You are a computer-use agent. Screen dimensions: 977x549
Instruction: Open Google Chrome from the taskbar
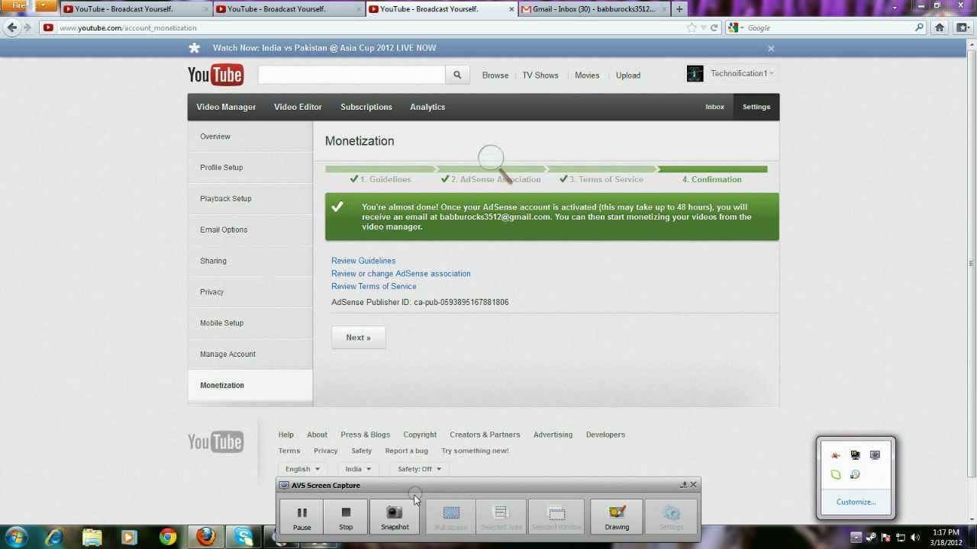168,537
